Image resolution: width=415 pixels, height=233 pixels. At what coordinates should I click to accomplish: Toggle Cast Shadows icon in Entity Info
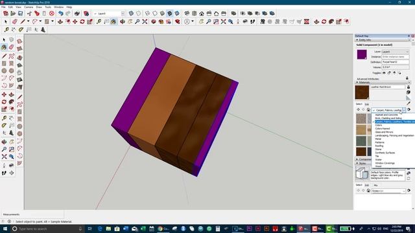(x=399, y=73)
